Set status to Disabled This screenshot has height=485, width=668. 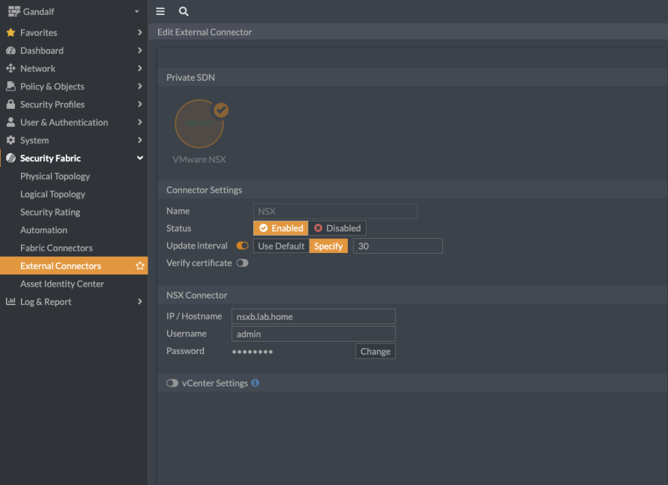[x=337, y=228]
